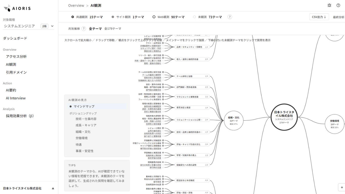Choose マインドマップ view
Screen dimensions: 345x194
click(x=97, y=106)
